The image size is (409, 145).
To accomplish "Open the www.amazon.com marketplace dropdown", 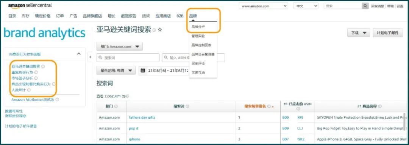I will click(x=263, y=6).
